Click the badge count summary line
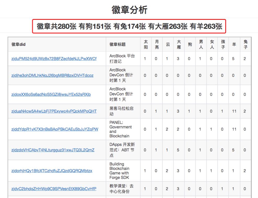 (129, 26)
